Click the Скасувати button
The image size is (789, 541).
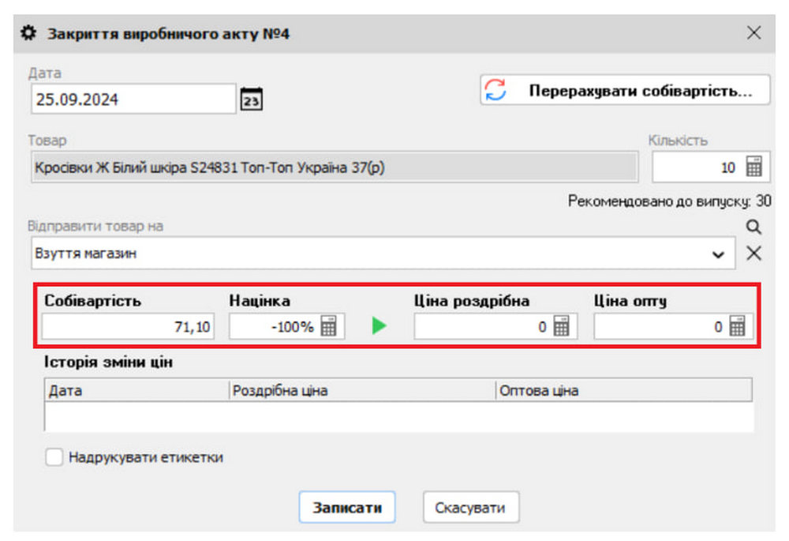(470, 507)
